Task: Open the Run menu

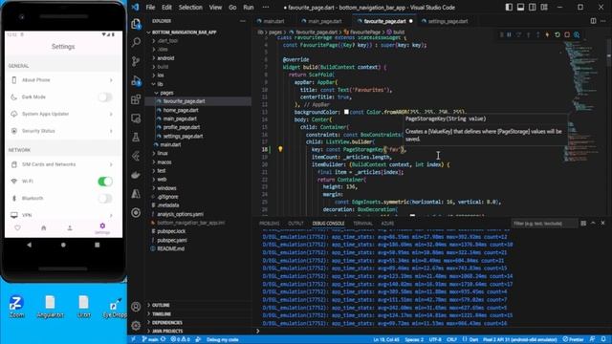Action: tap(249, 7)
